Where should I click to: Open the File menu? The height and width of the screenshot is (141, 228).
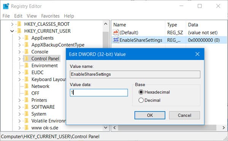(6, 16)
